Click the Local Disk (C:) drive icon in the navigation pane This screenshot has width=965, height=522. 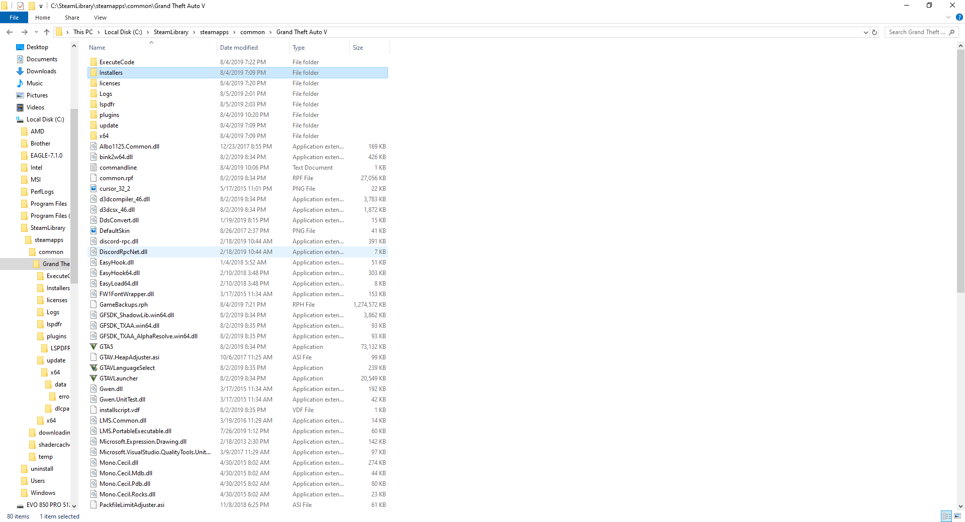[20, 119]
